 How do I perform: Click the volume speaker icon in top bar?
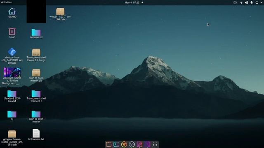coord(247,2)
